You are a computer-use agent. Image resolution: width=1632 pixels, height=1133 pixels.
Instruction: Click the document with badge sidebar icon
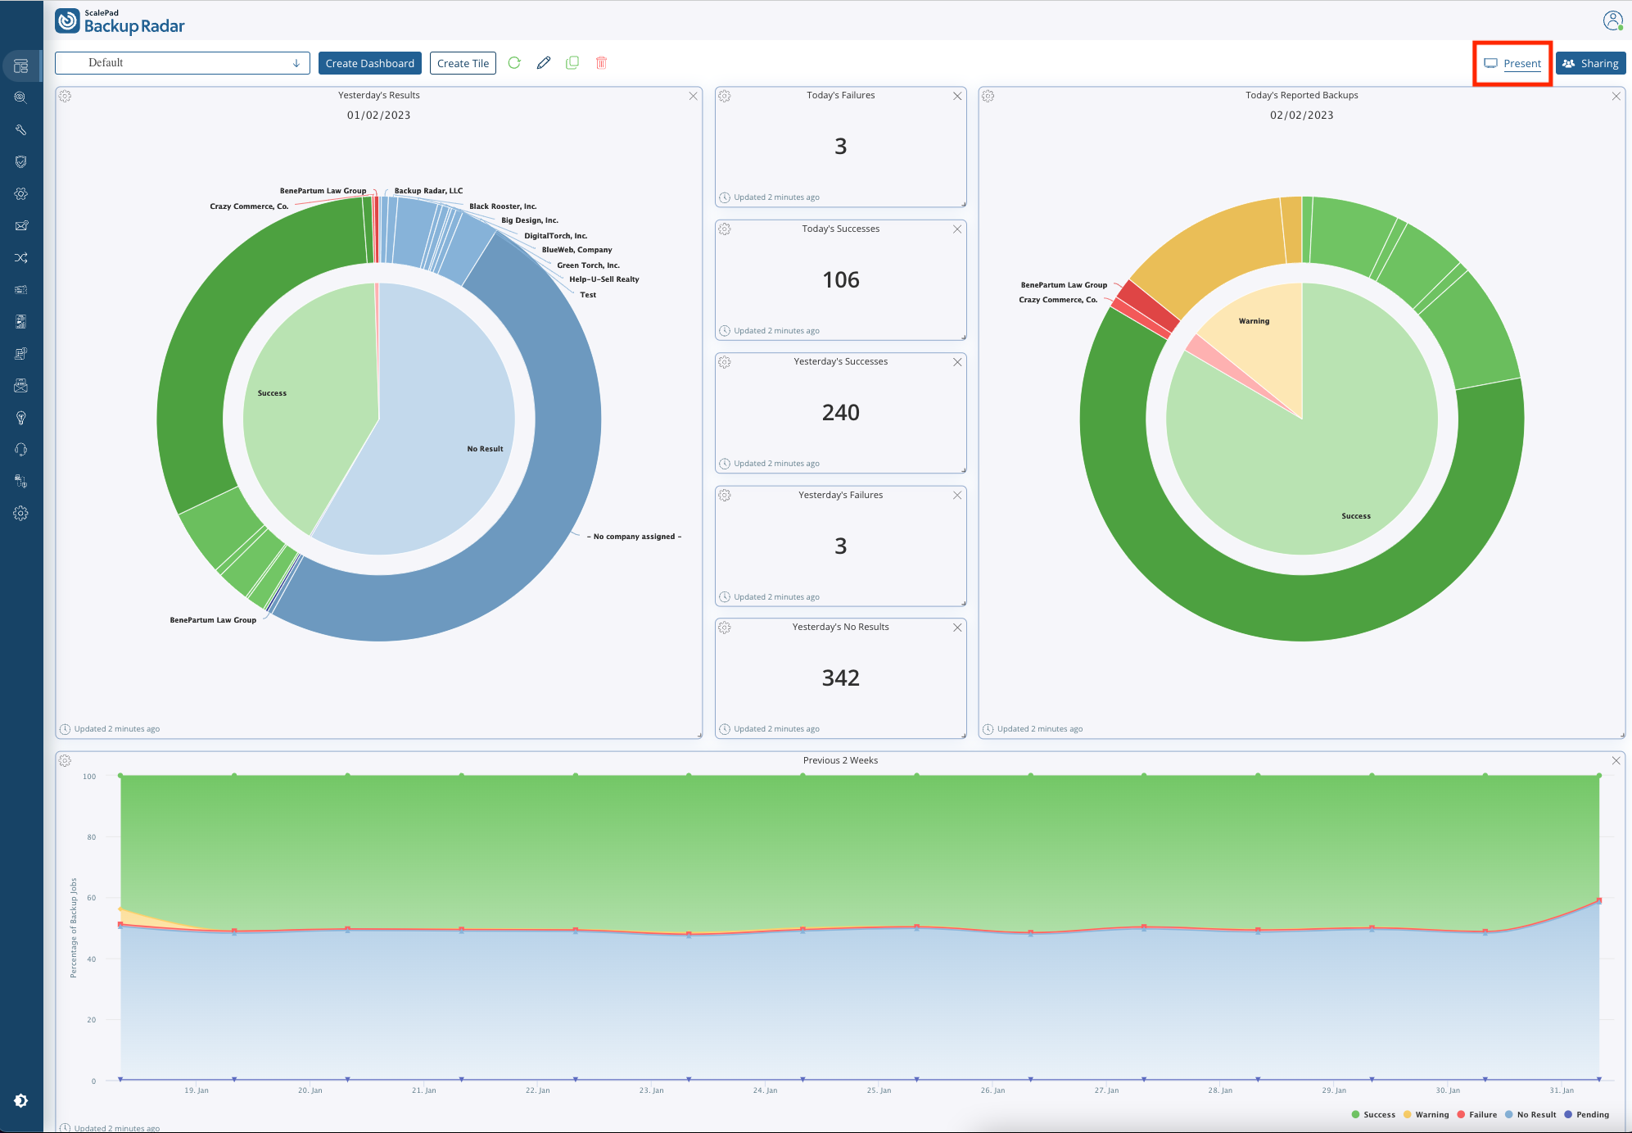click(21, 353)
